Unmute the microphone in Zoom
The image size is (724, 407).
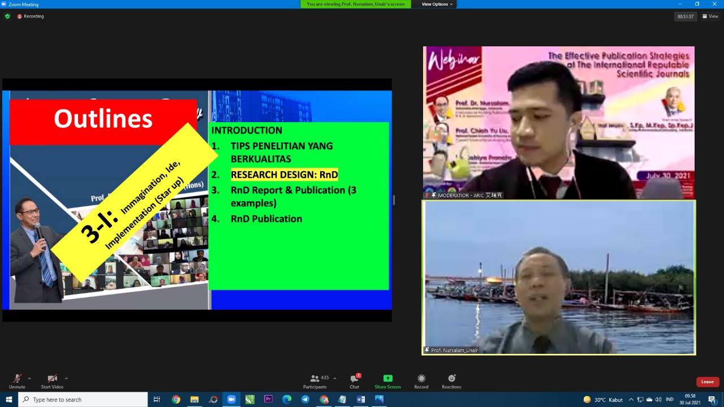coord(17,382)
